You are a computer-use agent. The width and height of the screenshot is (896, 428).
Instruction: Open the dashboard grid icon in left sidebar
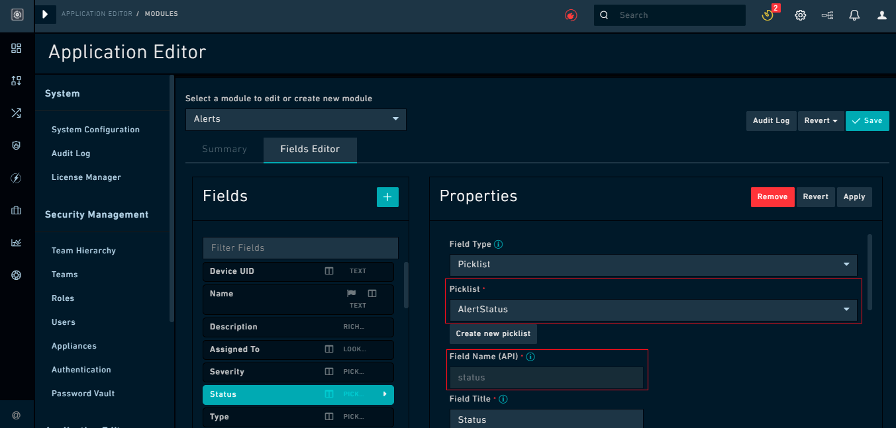coord(16,48)
